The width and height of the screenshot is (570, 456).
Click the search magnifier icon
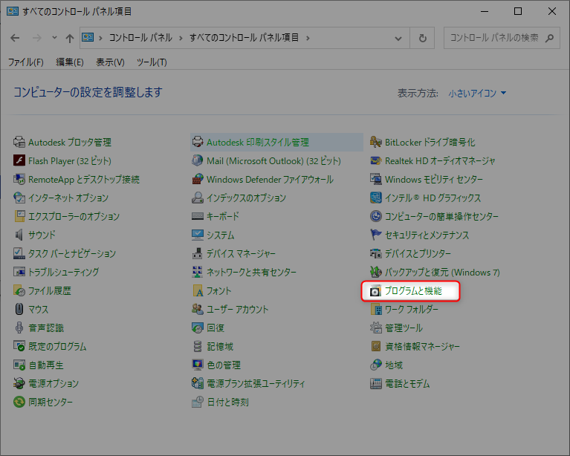[x=550, y=38]
